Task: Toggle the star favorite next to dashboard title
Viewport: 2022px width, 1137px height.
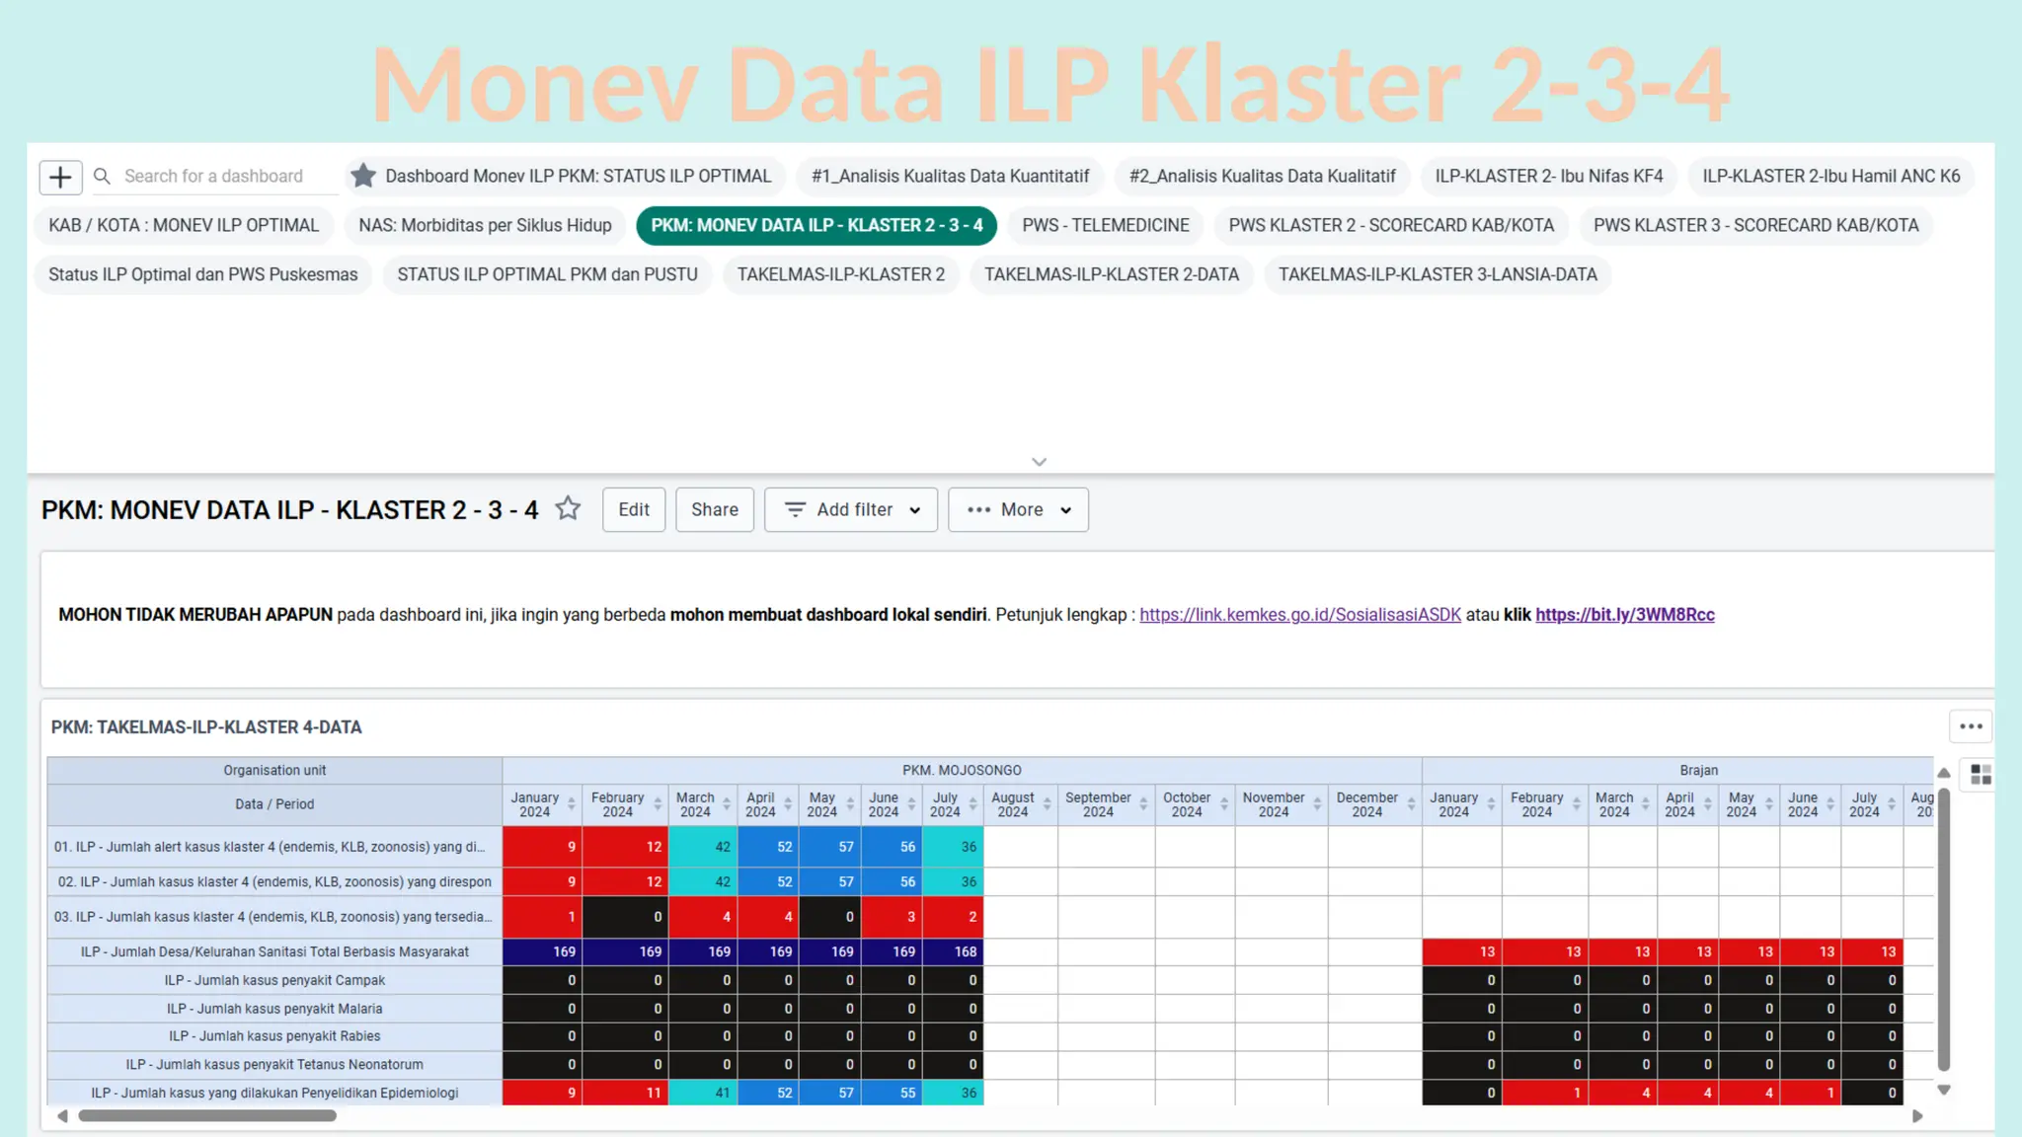Action: [x=568, y=508]
